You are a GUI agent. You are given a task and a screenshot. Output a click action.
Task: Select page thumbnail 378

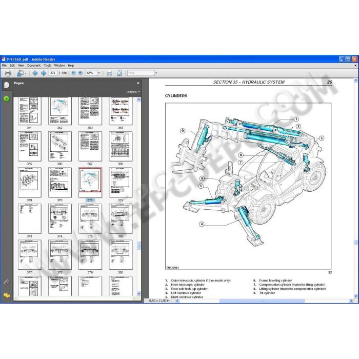[x=60, y=254]
